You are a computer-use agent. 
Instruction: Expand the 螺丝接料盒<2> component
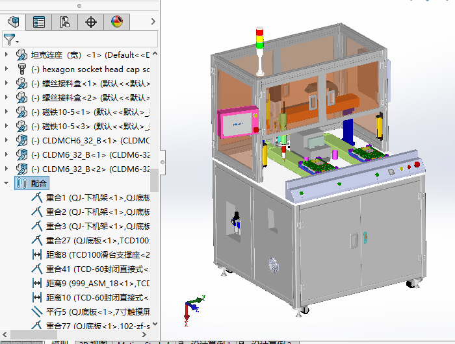[6, 97]
